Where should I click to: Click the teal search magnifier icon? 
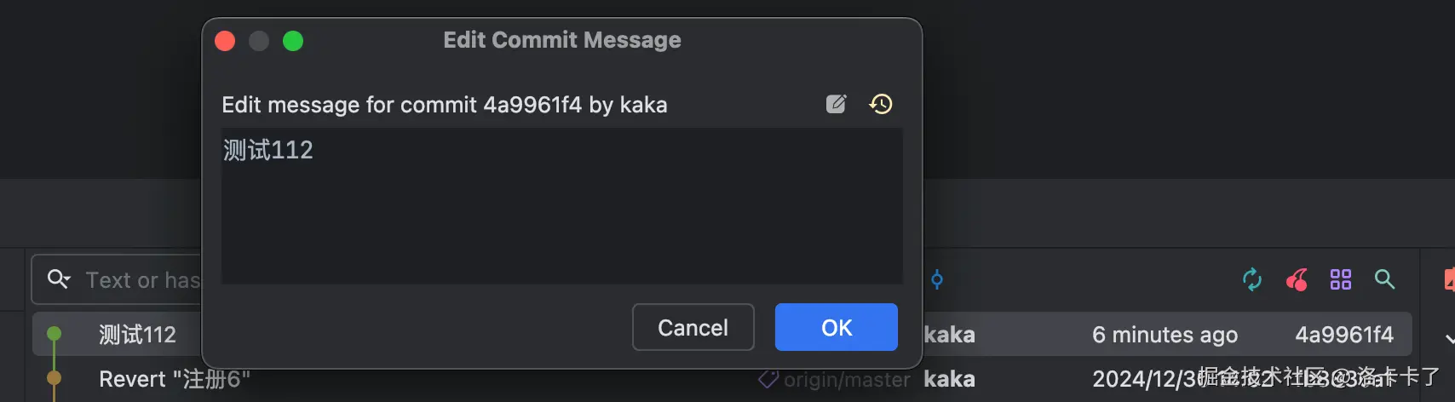(x=1385, y=279)
